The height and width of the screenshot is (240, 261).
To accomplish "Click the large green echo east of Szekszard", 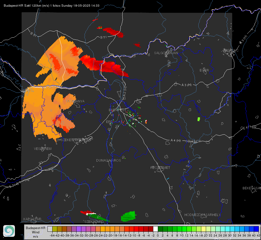I will [x=128, y=216].
